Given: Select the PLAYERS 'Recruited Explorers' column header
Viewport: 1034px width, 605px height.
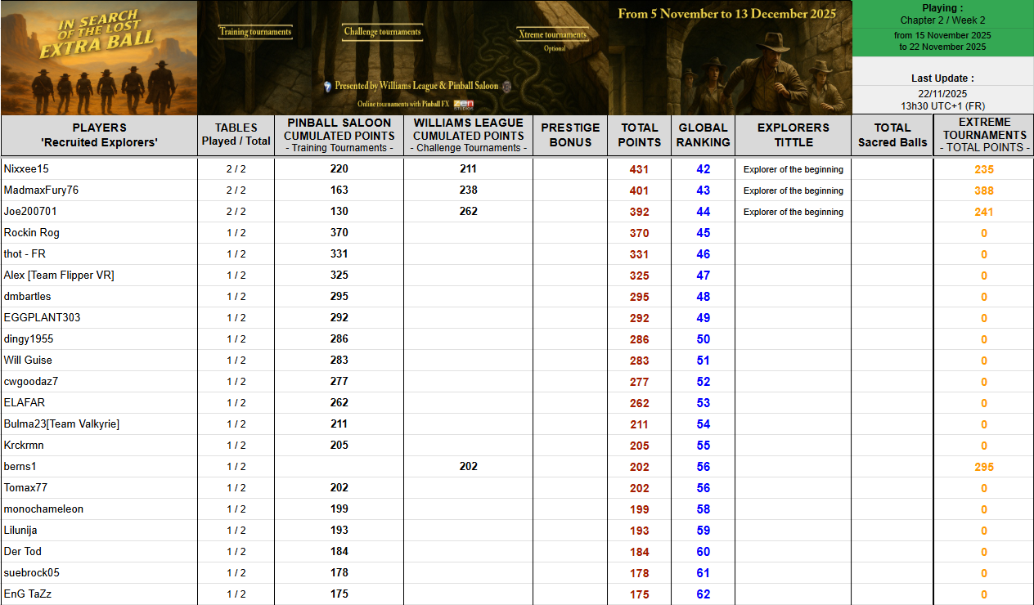Looking at the screenshot, I should [x=99, y=135].
